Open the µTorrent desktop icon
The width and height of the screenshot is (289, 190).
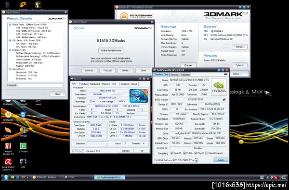(x=23, y=148)
